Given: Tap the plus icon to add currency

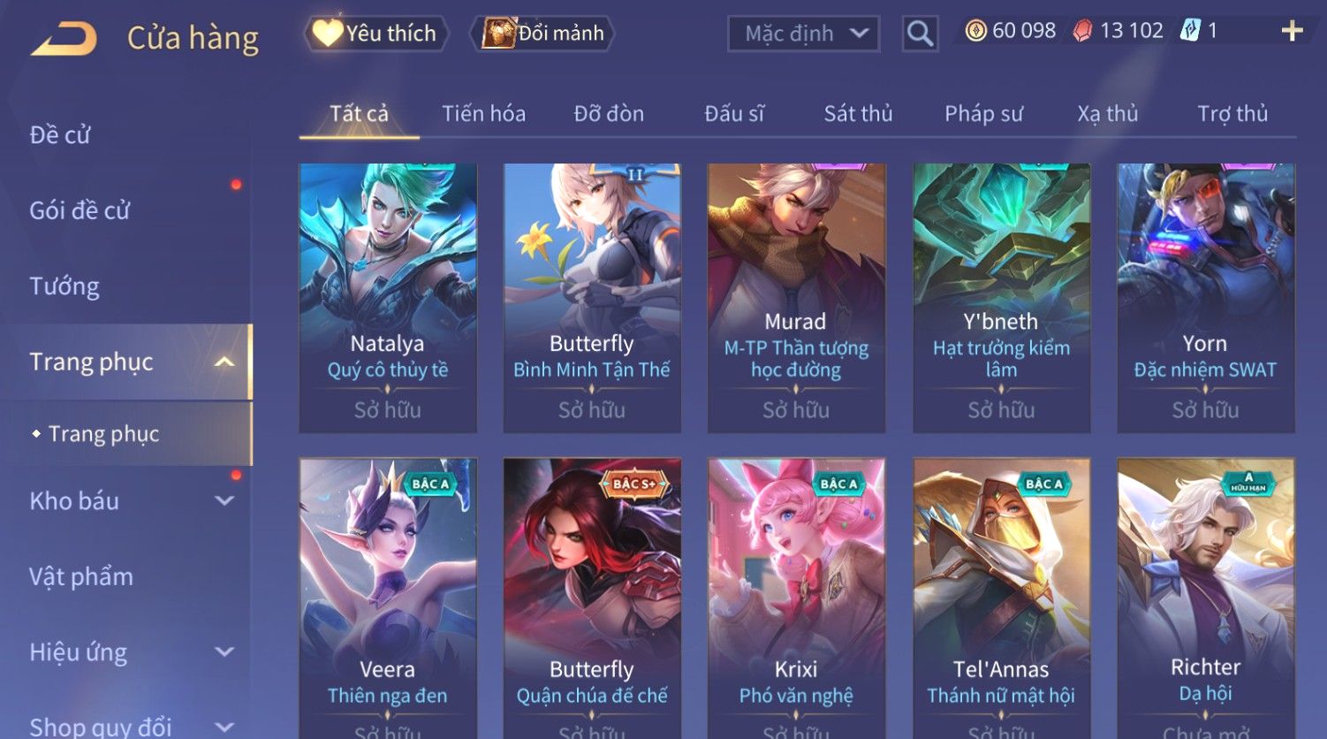Looking at the screenshot, I should click(1292, 32).
